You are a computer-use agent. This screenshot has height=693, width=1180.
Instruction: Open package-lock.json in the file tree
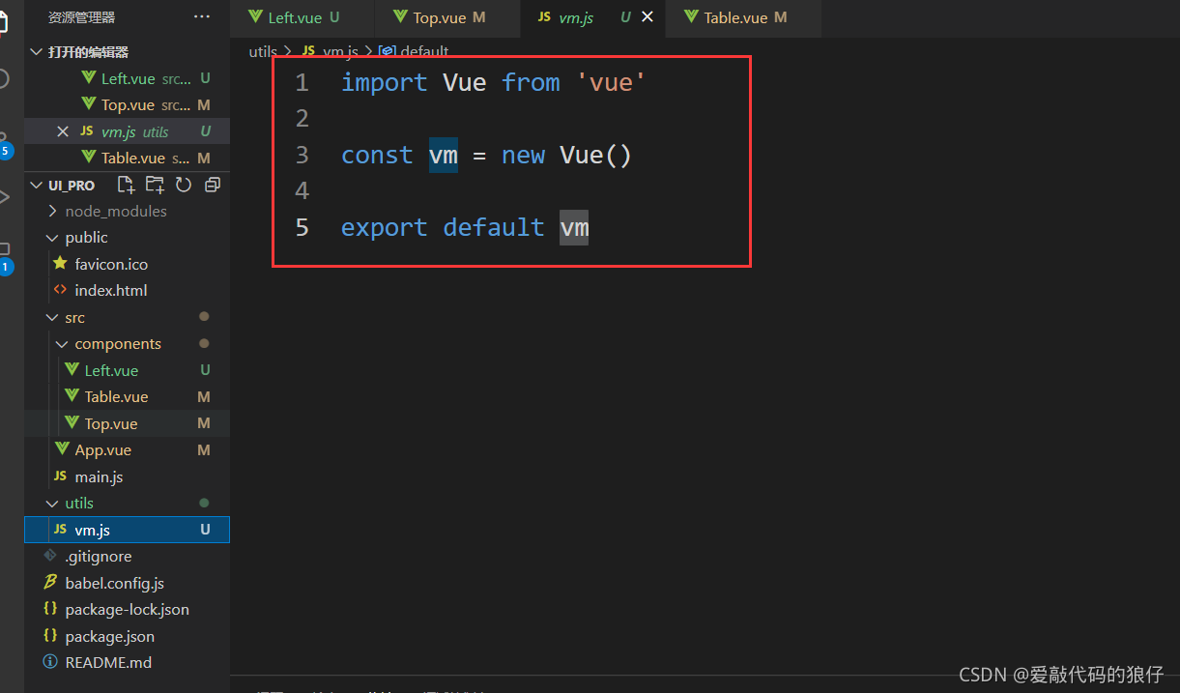pyautogui.click(x=127, y=610)
